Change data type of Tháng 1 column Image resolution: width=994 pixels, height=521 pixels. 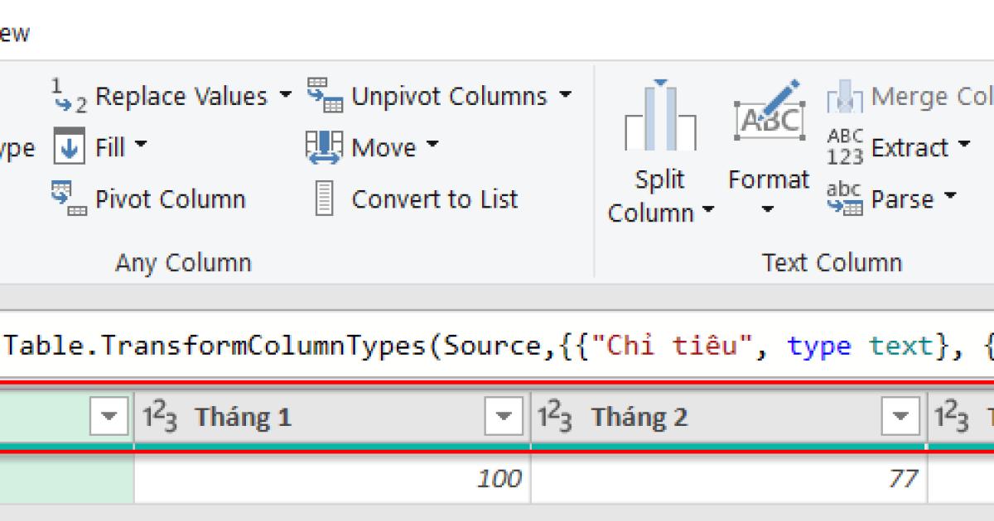pyautogui.click(x=160, y=416)
